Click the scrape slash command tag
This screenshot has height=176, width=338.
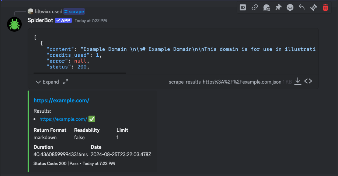click(x=74, y=12)
